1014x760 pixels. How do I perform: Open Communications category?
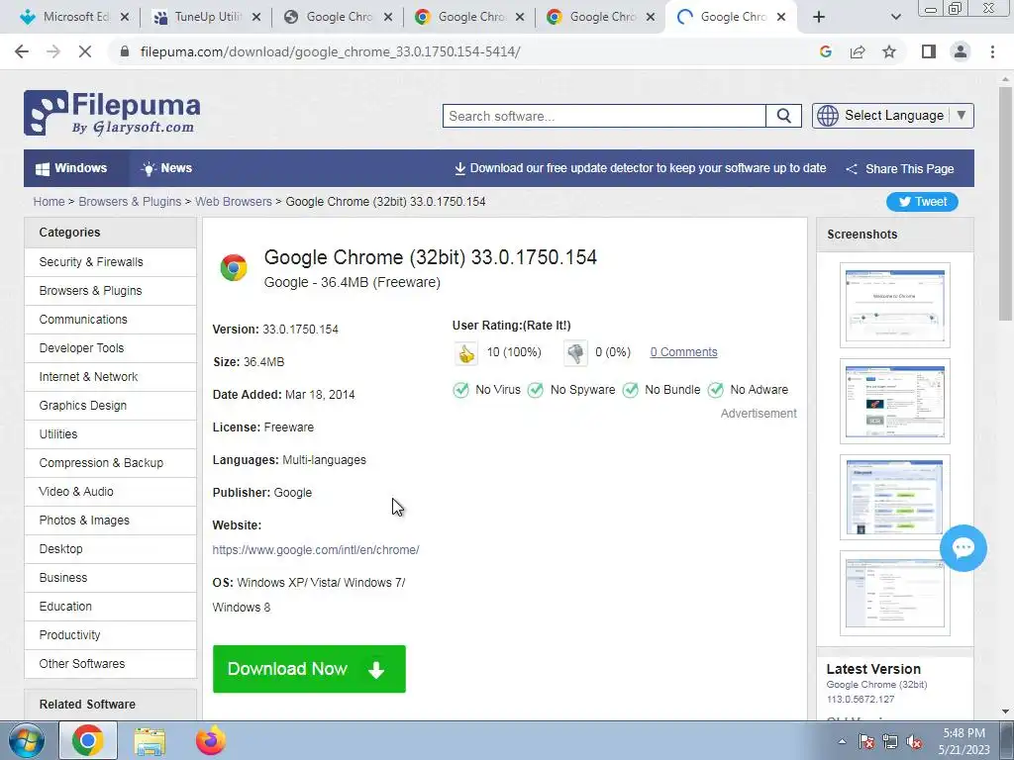[x=111, y=320]
